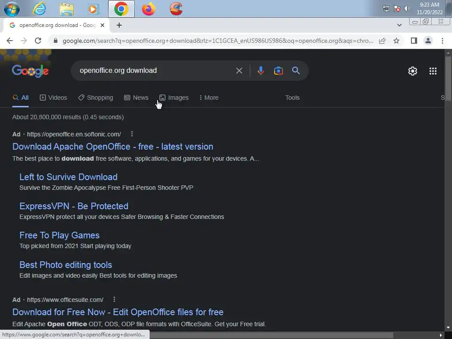Click the URL address bar

pyautogui.click(x=218, y=41)
